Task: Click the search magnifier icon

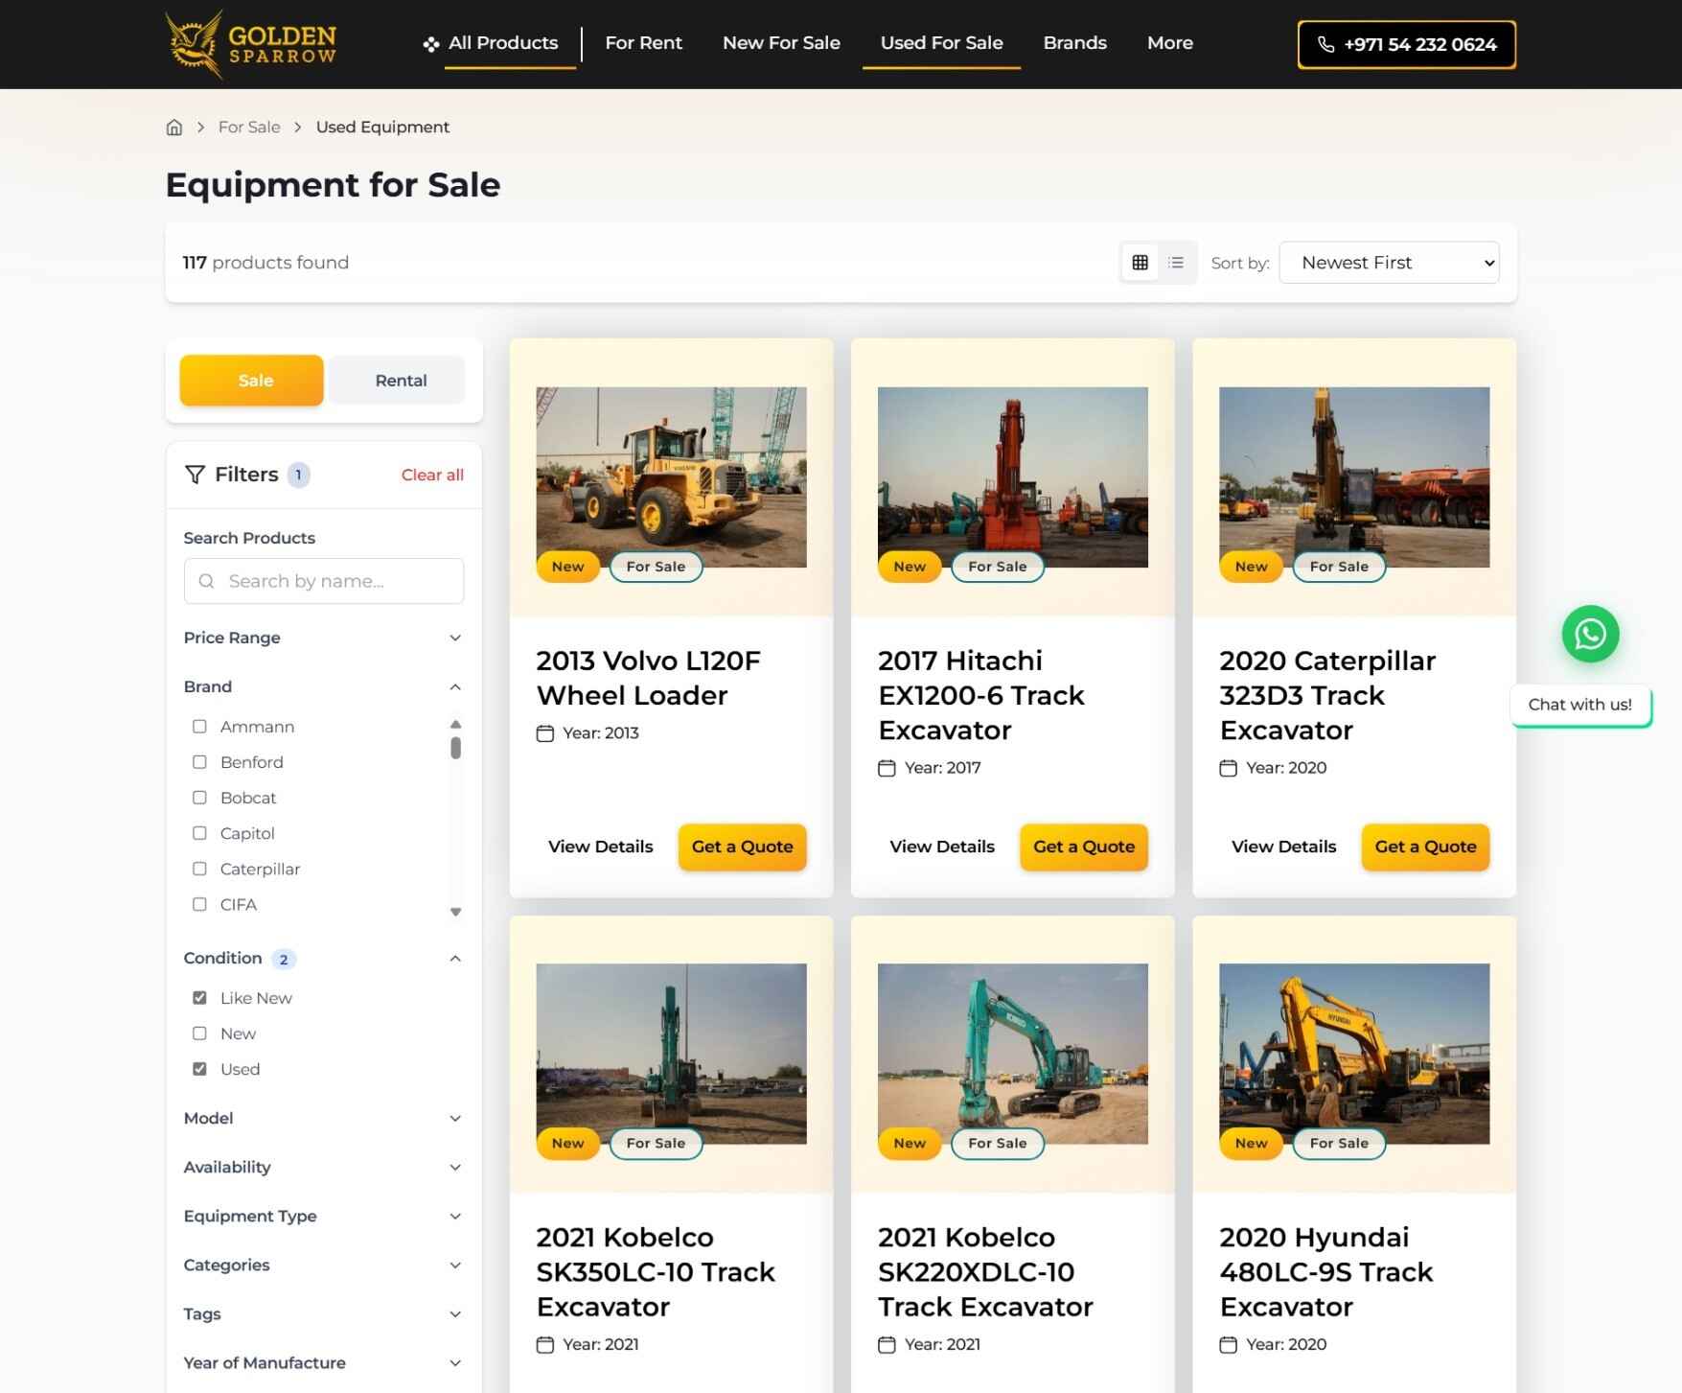Action: 206,581
